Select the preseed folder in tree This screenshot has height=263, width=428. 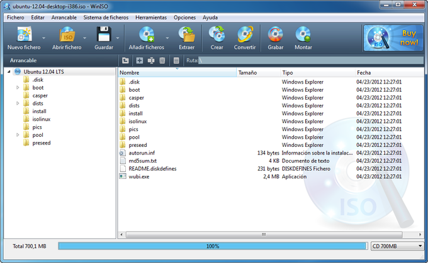point(42,142)
